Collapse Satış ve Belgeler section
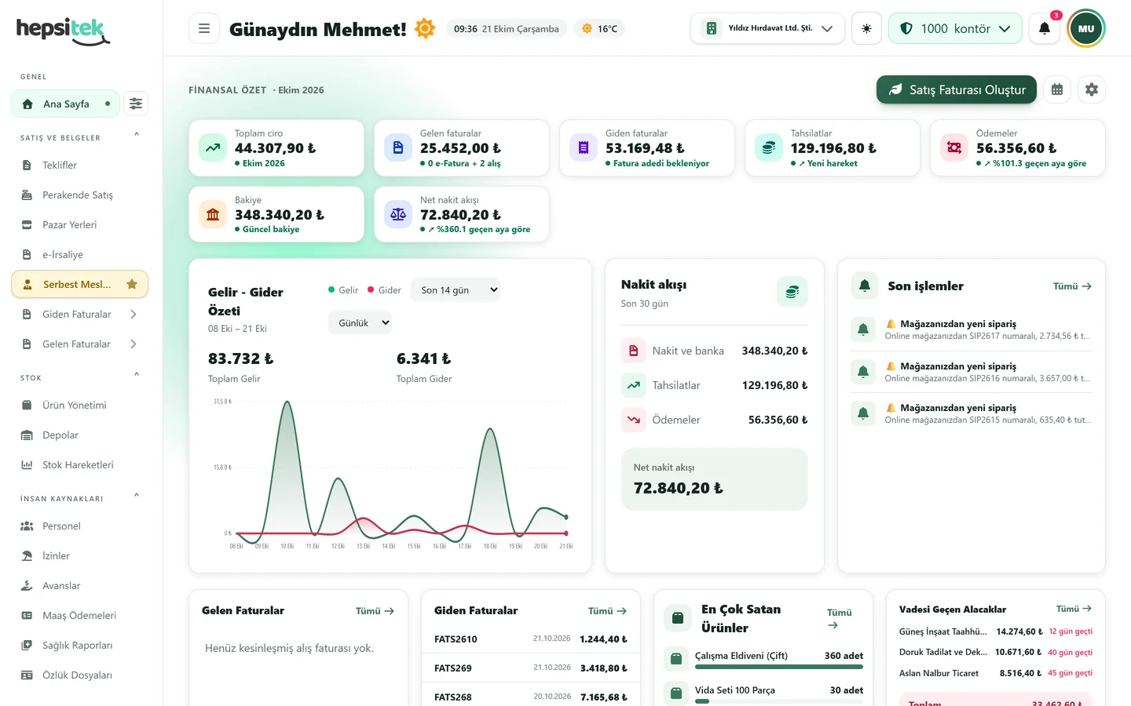Viewport: 1131px width, 706px height. (137, 134)
